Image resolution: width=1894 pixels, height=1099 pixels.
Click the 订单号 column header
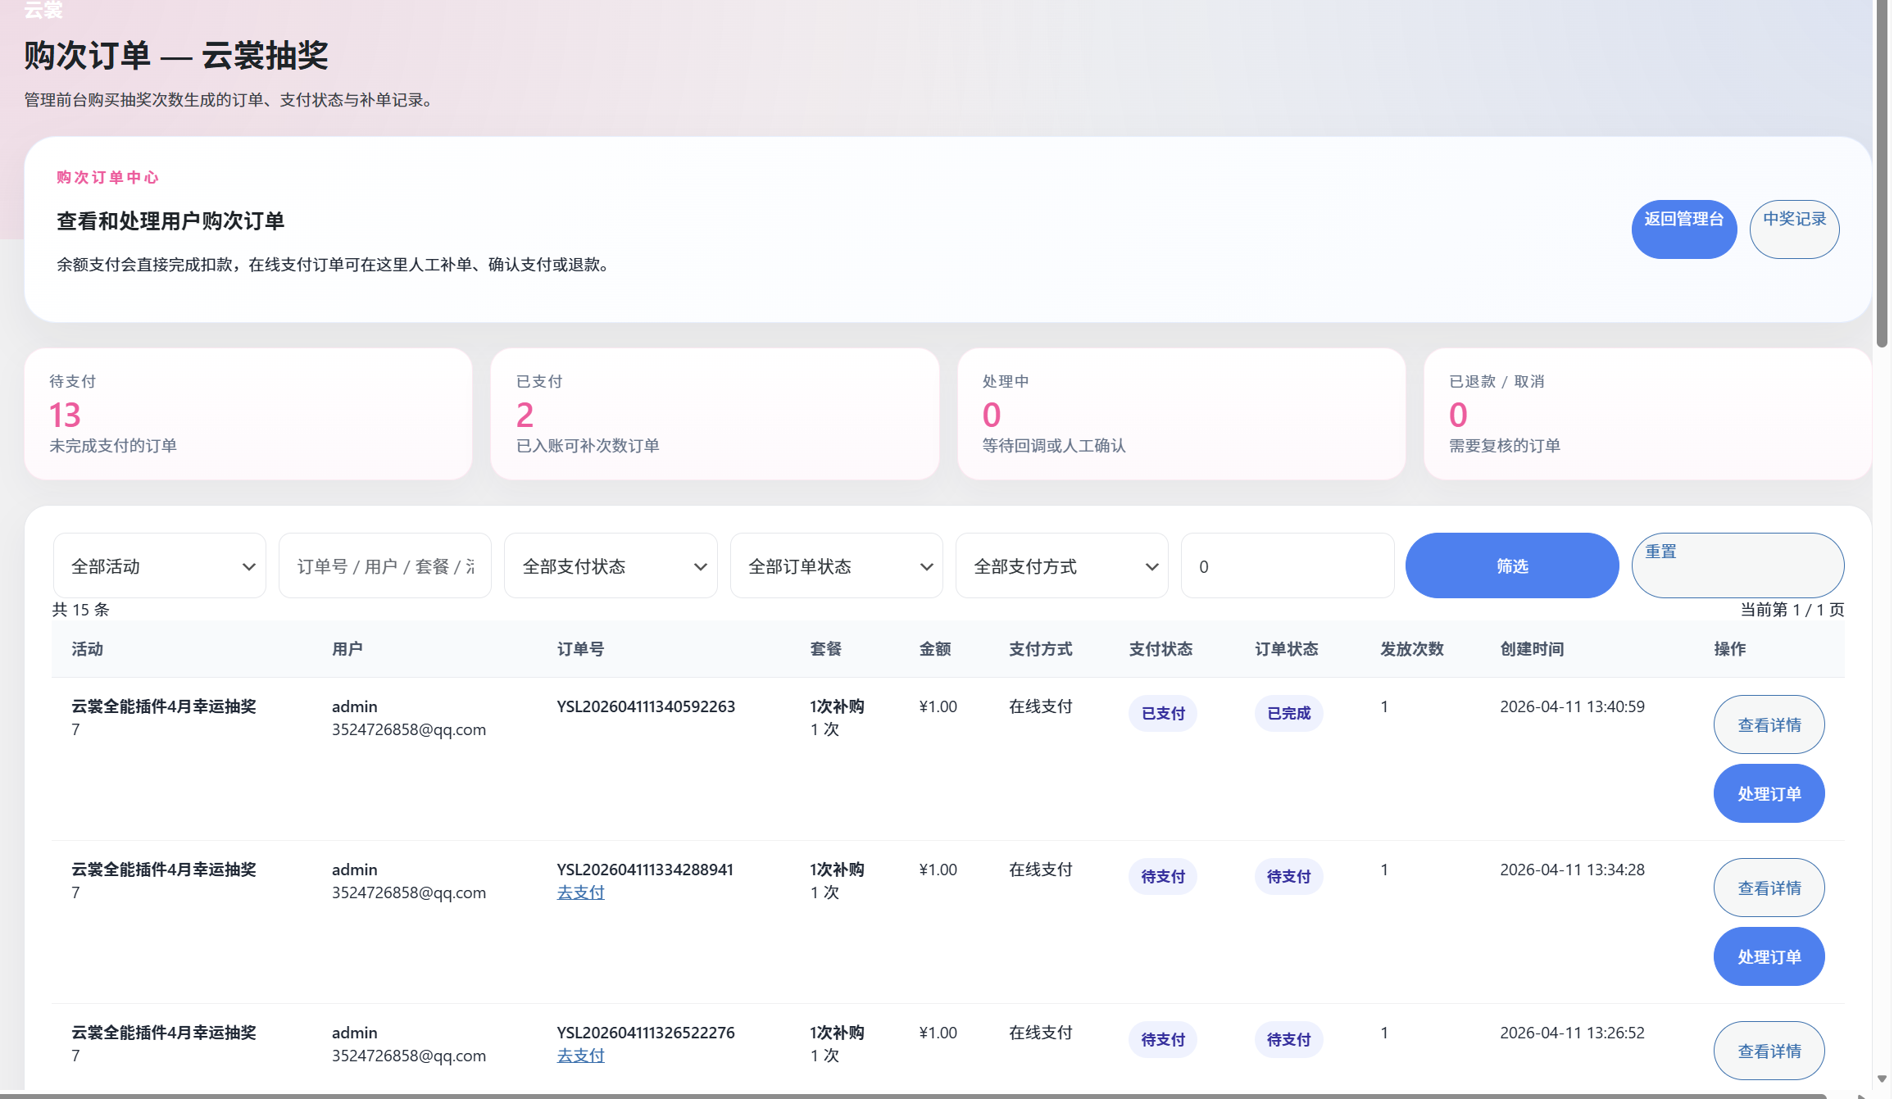click(x=580, y=650)
